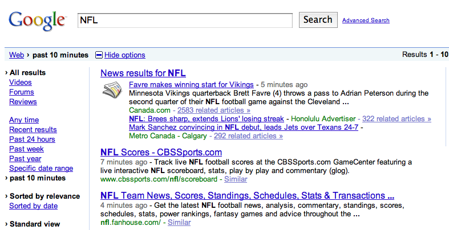Show Similar pages for nfl.fanhouse.com
Viewport: 449px width, 230px height.
coord(179,223)
